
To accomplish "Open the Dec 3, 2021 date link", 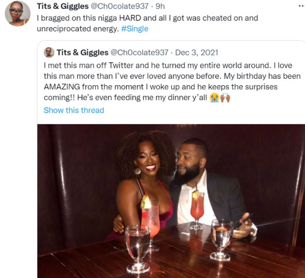I will (197, 53).
